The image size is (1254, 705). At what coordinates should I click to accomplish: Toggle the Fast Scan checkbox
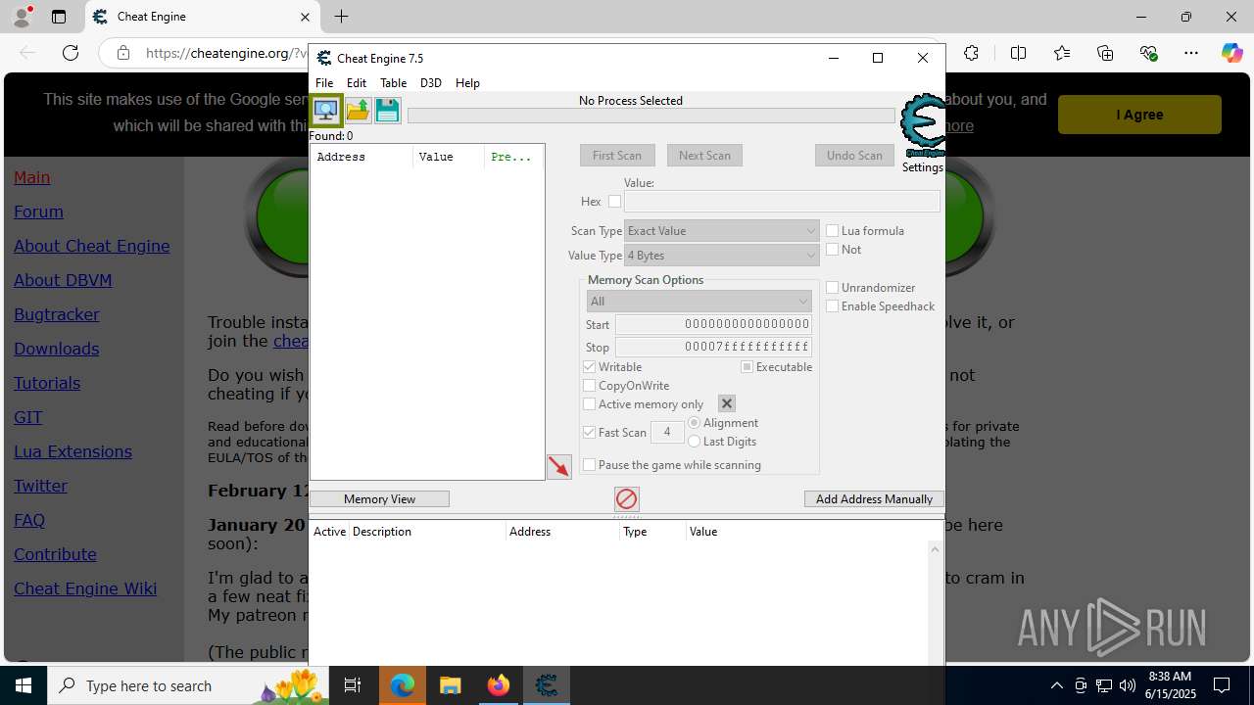pyautogui.click(x=590, y=432)
